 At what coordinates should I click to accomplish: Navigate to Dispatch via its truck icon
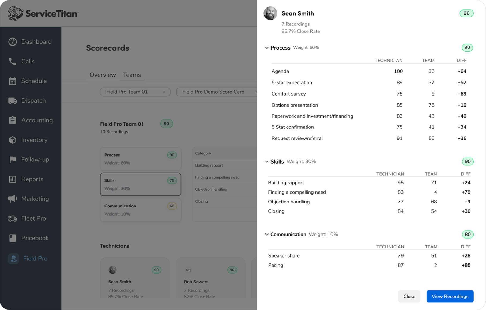tap(12, 100)
